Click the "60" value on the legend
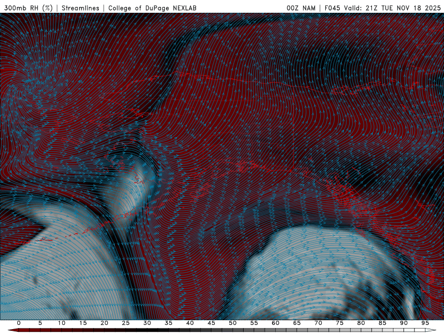 (x=275, y=323)
